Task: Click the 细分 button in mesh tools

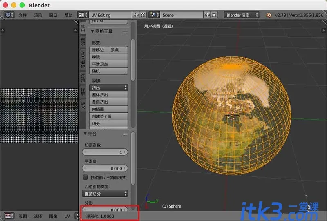Action: pyautogui.click(x=108, y=124)
